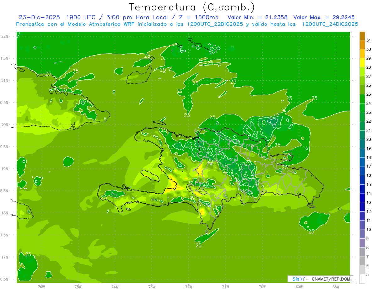Click the '18N' latitude label
The height and width of the screenshot is (291, 377).
click(5, 213)
